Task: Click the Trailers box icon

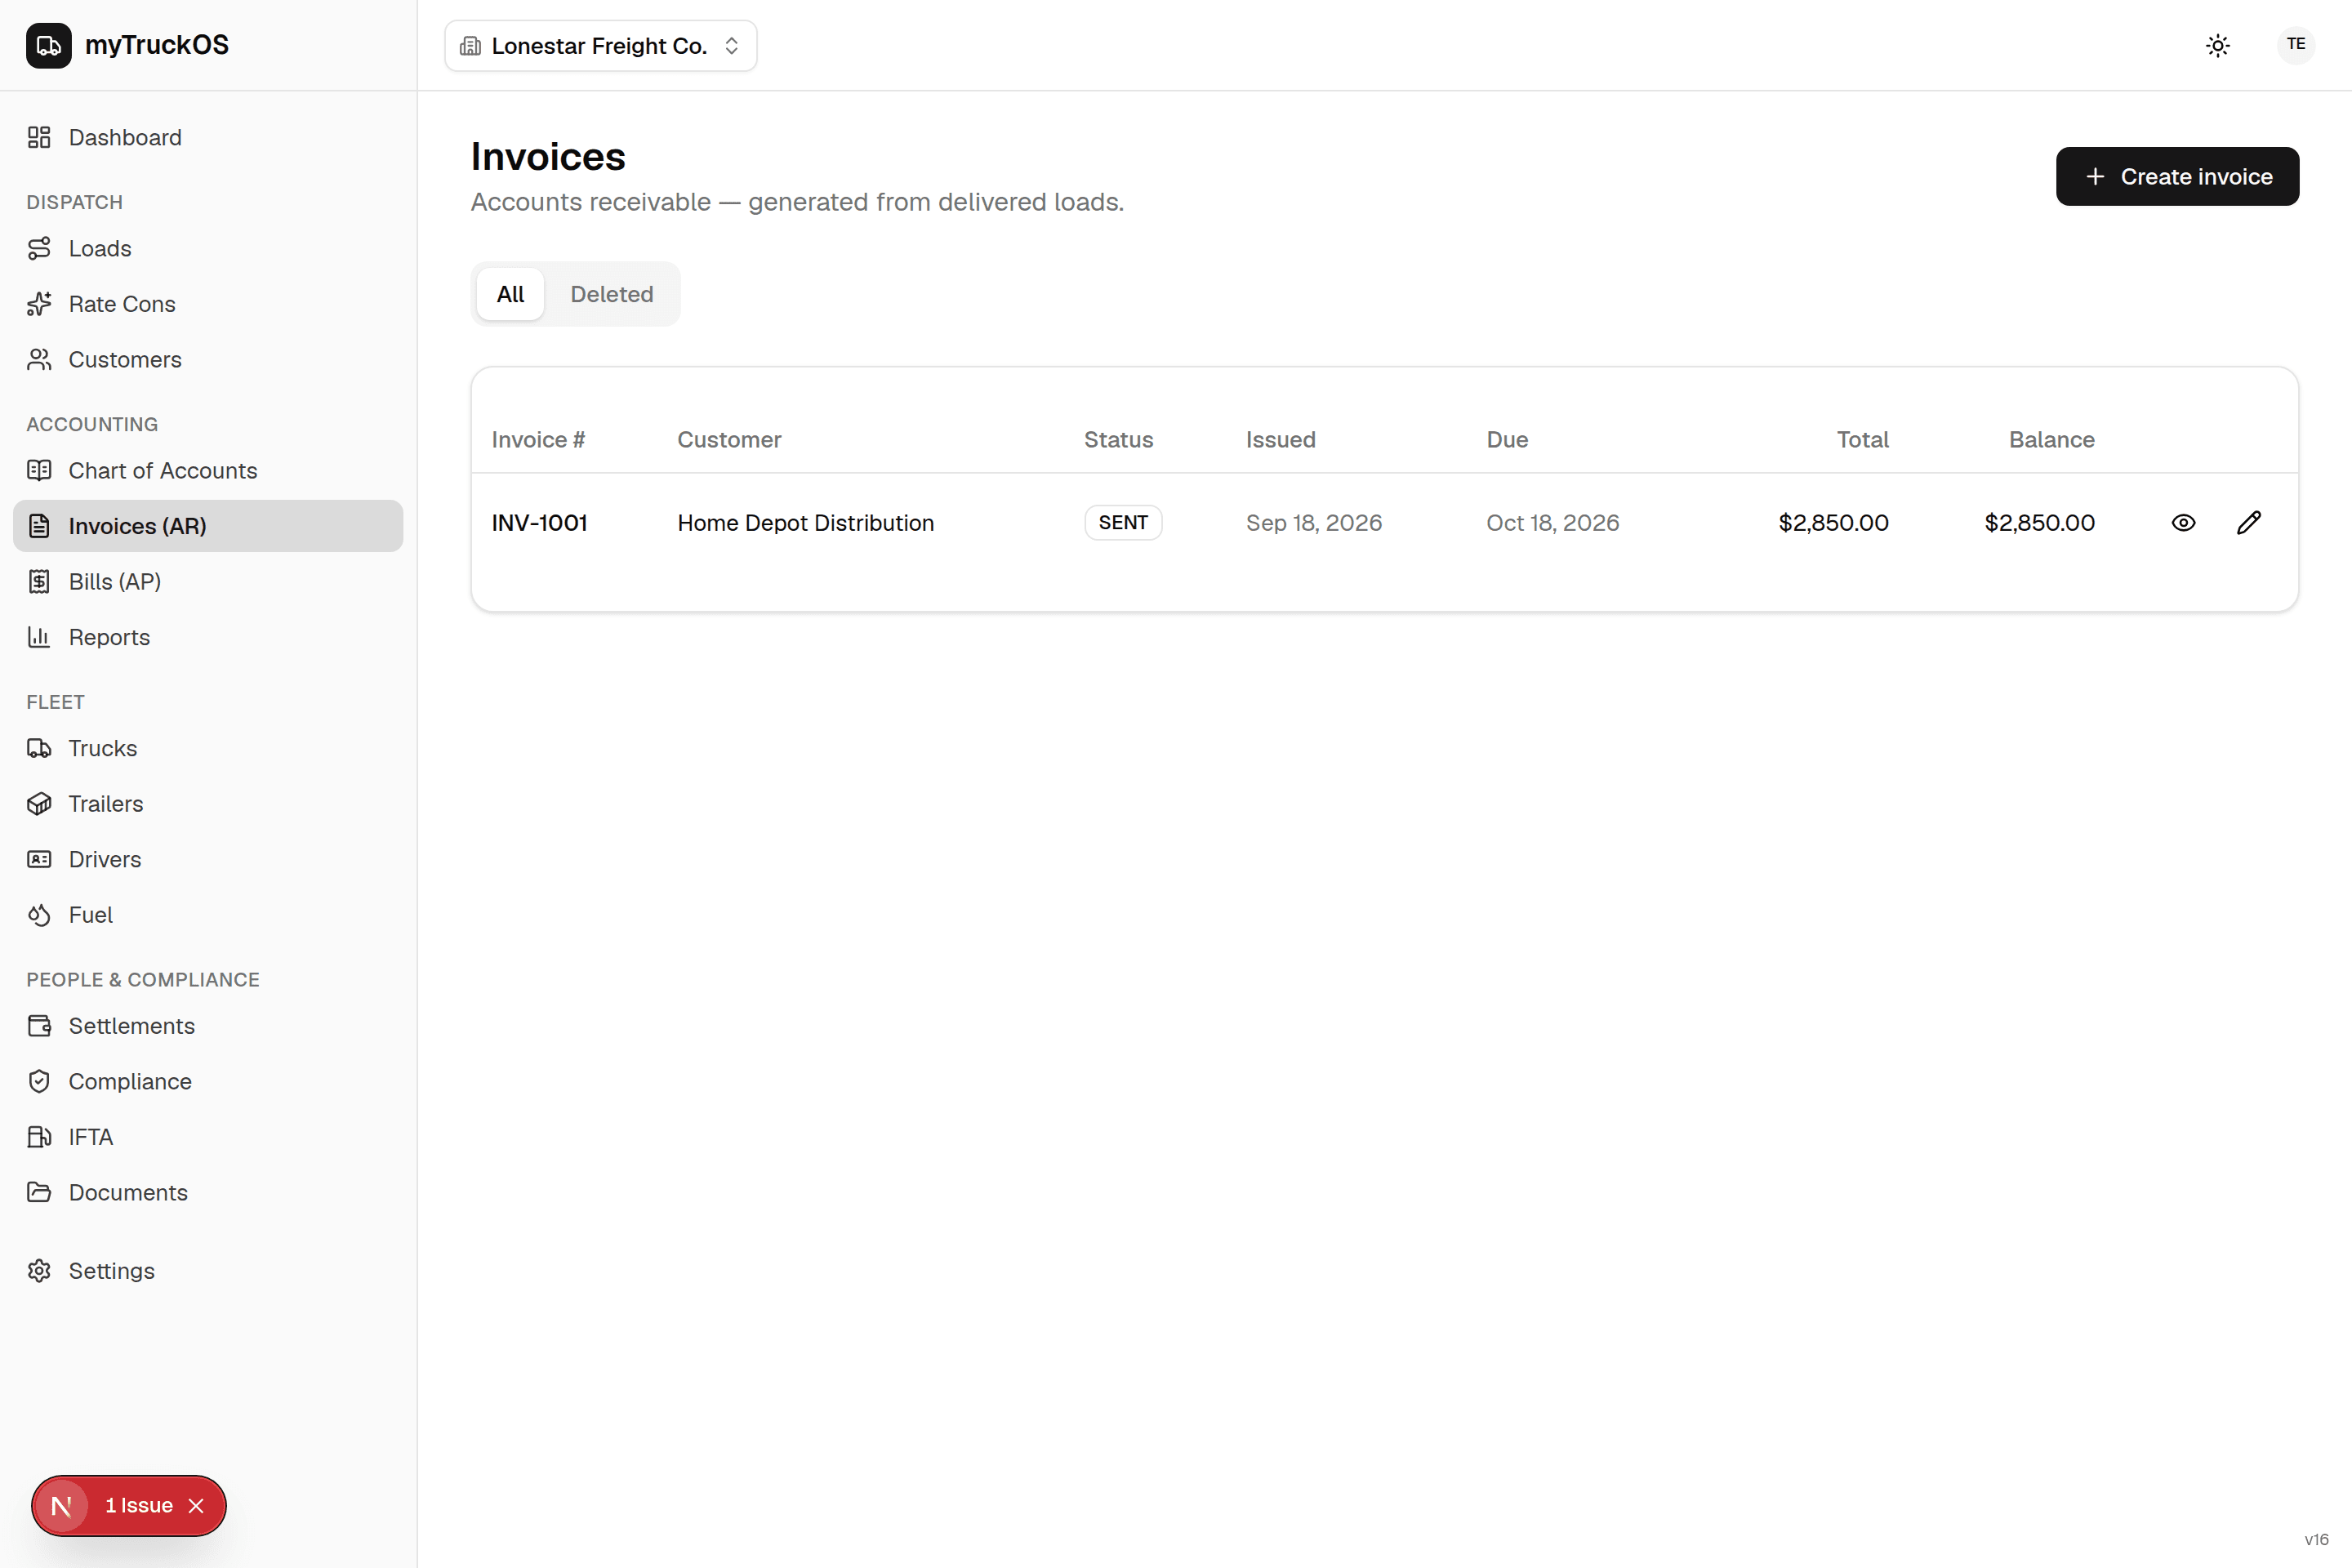Action: (39, 803)
